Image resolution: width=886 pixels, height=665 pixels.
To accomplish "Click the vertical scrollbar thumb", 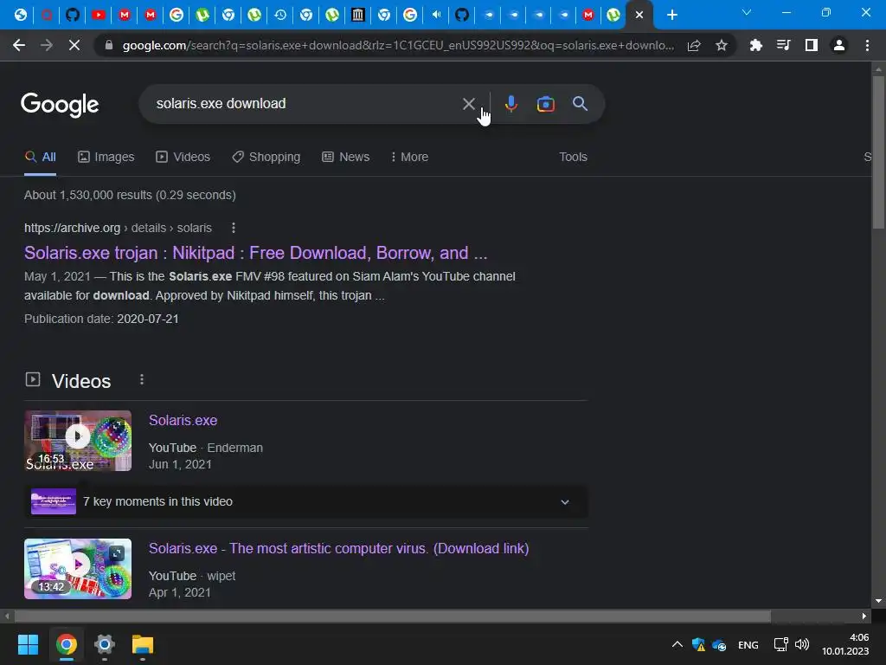I will click(877, 152).
